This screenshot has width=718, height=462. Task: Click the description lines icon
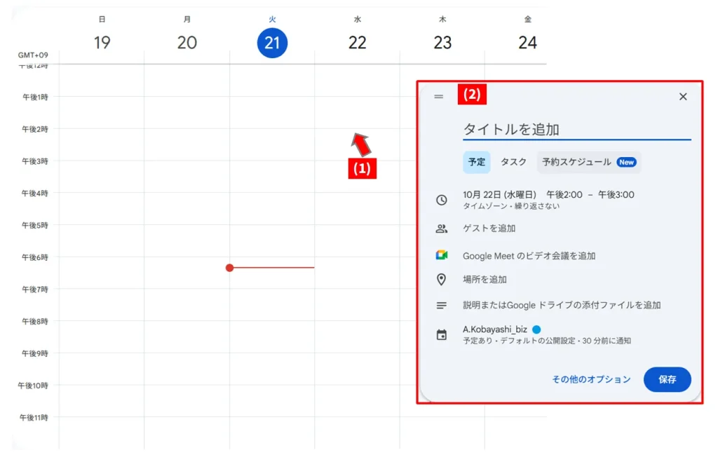click(441, 306)
